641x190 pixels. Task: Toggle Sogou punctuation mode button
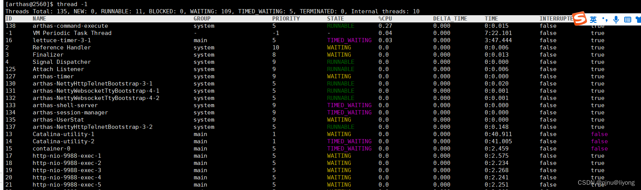(x=605, y=20)
